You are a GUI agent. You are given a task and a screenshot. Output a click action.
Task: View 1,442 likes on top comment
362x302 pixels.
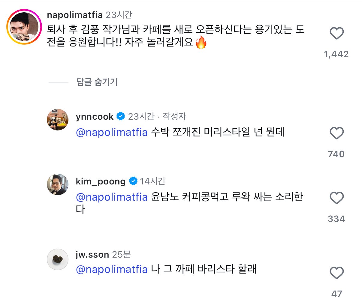pyautogui.click(x=336, y=54)
